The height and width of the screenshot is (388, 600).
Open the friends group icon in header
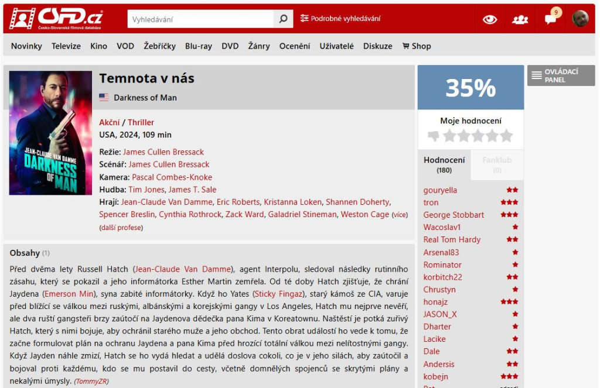click(x=520, y=19)
